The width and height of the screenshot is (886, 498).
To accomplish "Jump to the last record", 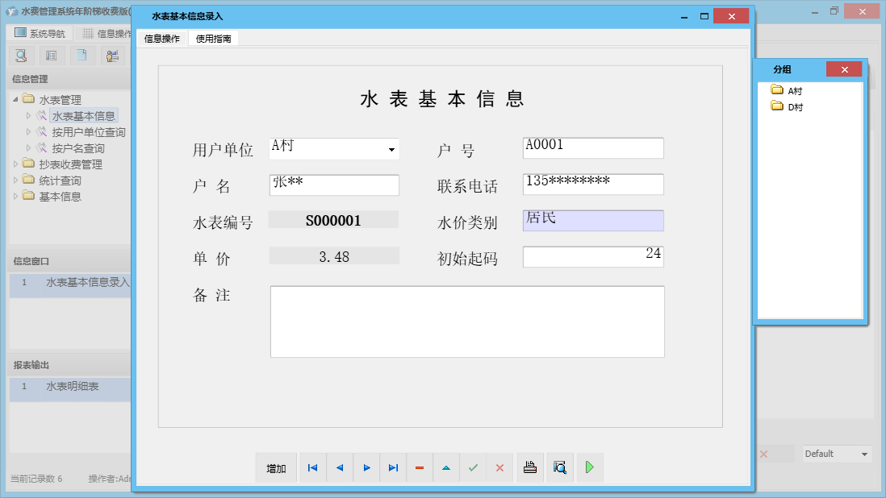I will click(393, 467).
